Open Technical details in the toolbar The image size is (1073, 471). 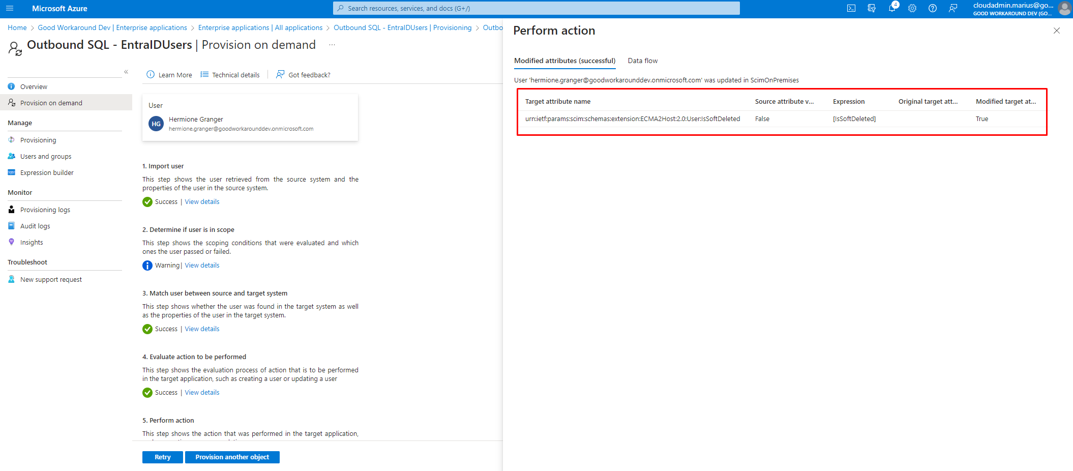point(230,75)
